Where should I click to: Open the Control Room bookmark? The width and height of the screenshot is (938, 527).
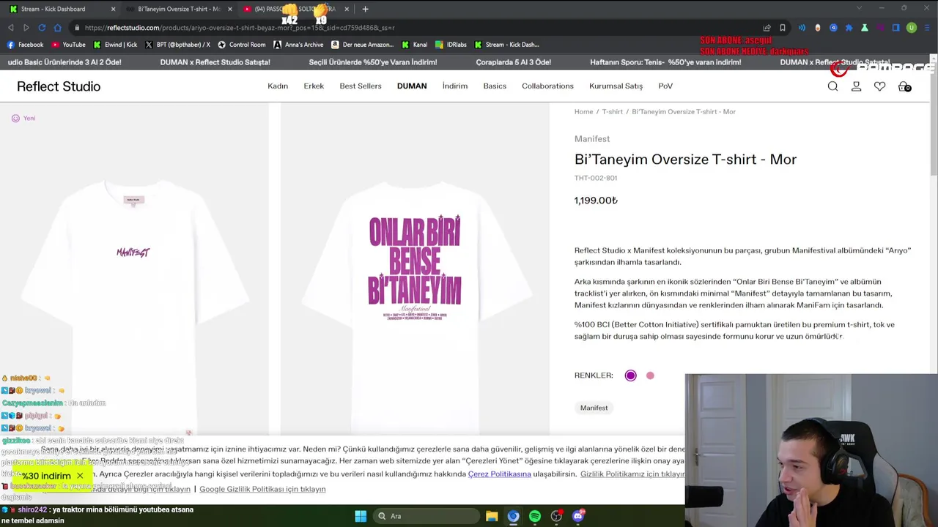click(242, 45)
